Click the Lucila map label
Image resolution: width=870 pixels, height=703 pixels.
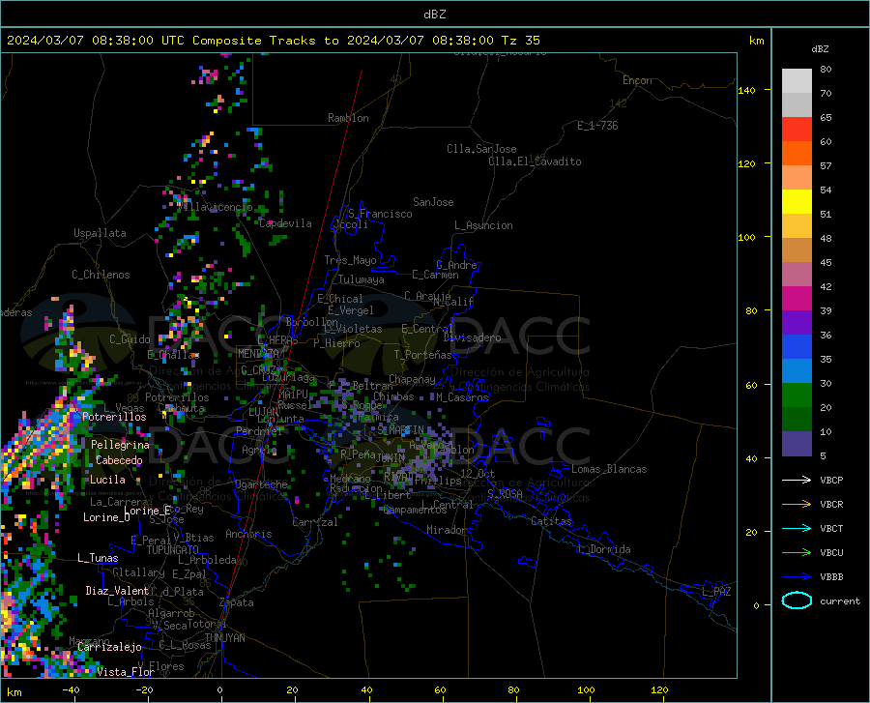(x=107, y=480)
